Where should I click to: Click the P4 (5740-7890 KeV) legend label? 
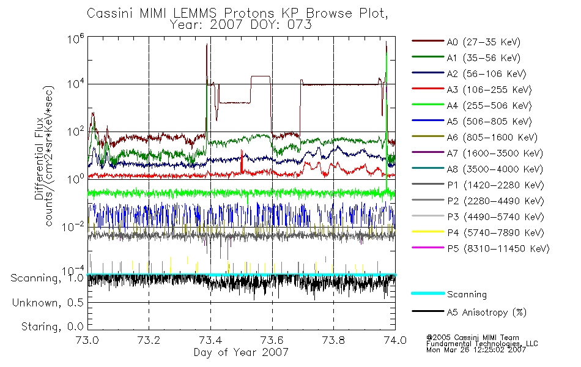click(495, 233)
